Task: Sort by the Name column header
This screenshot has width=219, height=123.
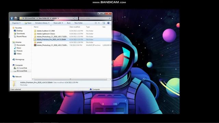Action: coord(36,27)
